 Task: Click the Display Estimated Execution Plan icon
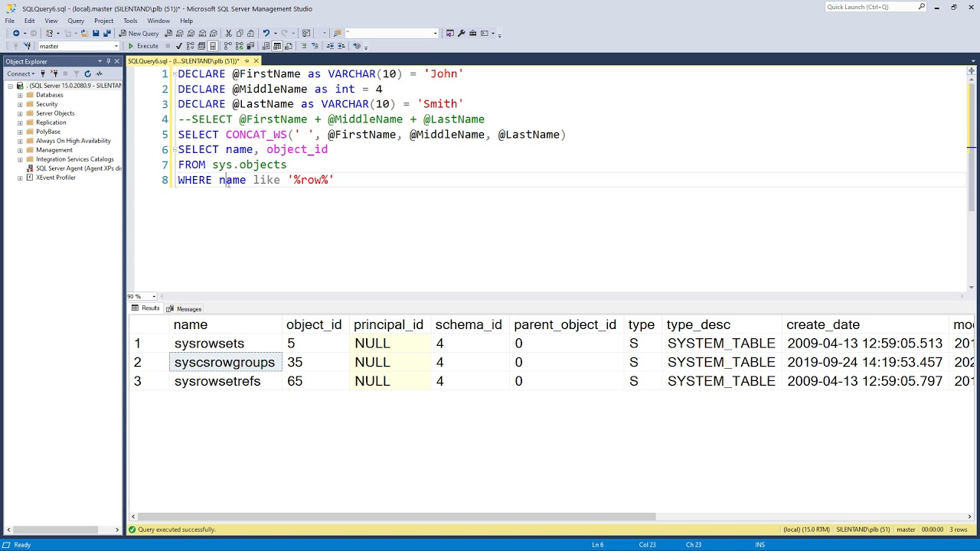tap(190, 46)
